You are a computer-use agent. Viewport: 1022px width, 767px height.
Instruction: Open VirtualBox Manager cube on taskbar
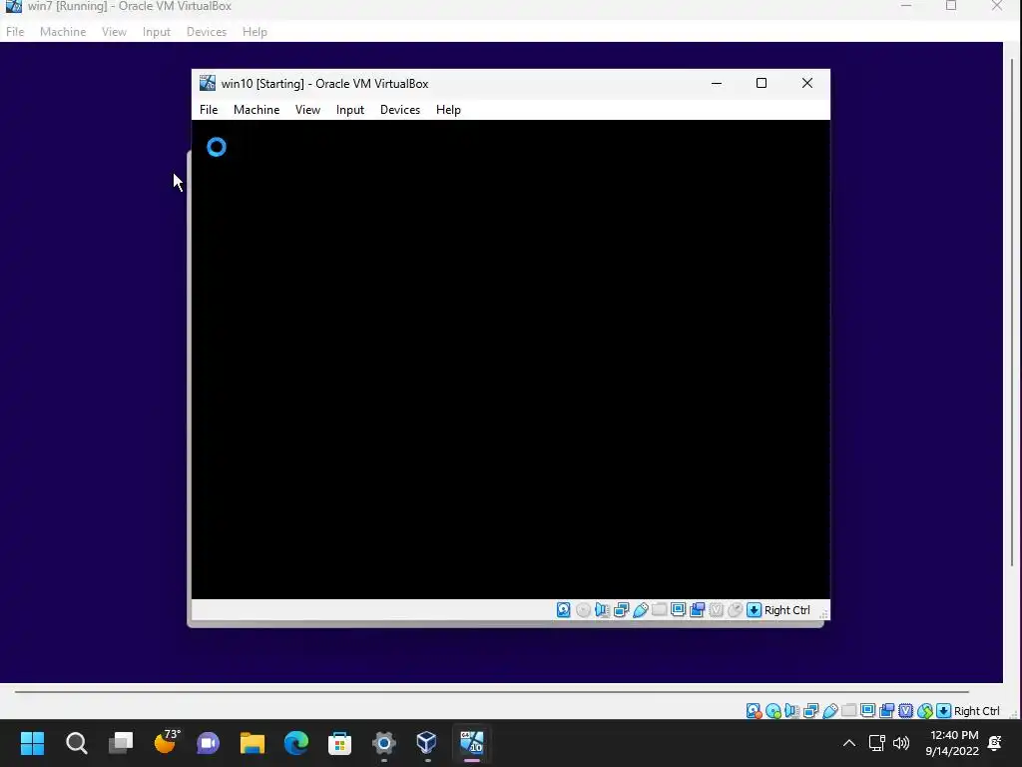click(427, 743)
